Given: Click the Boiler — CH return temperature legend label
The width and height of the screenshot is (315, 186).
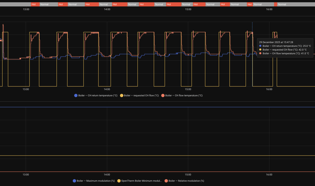Looking at the screenshot, I should click(x=98, y=96).
